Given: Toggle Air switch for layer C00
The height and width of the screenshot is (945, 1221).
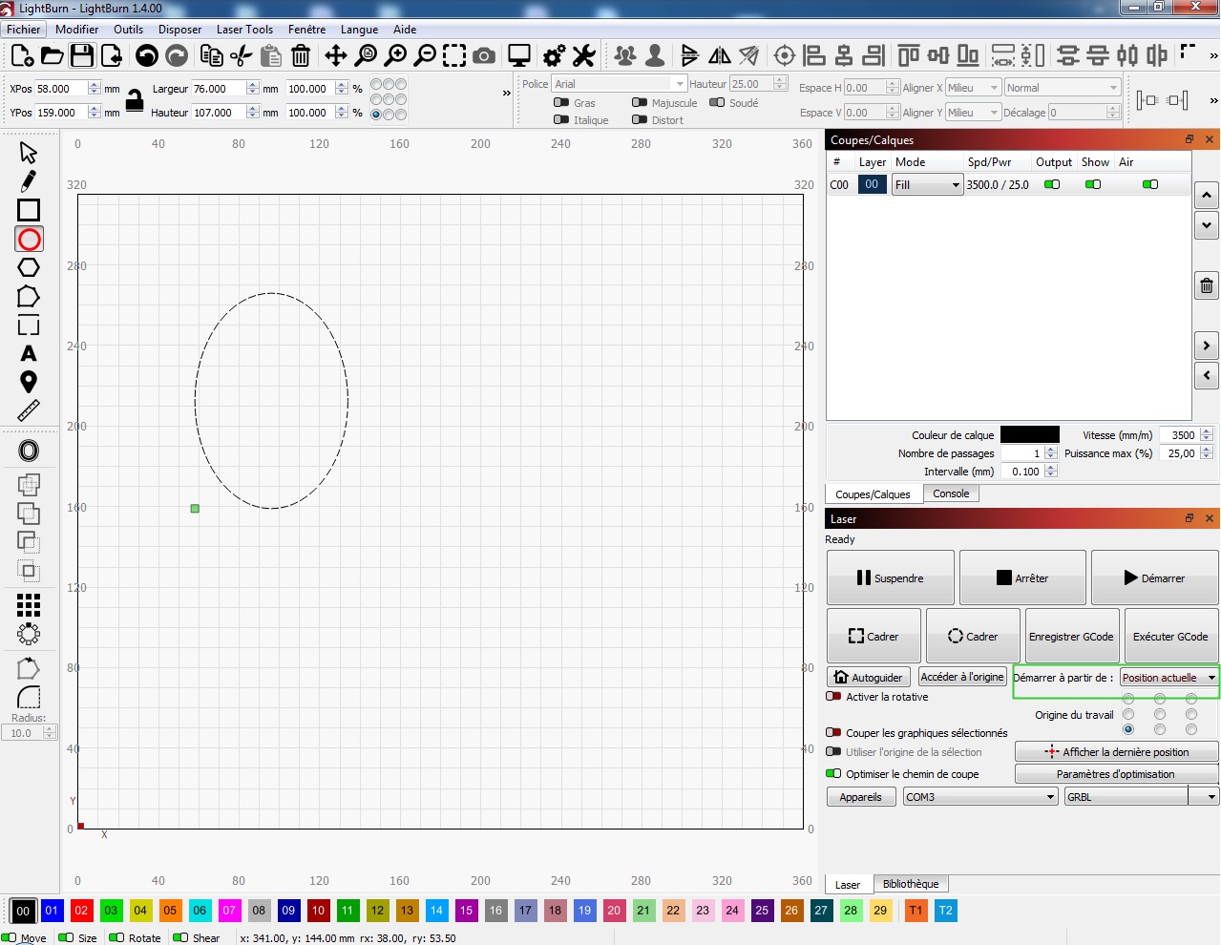Looking at the screenshot, I should (1150, 184).
